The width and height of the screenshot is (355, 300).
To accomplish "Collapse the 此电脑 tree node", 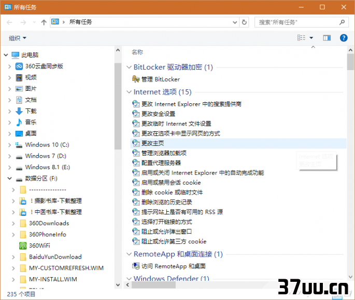I will [x=6, y=55].
